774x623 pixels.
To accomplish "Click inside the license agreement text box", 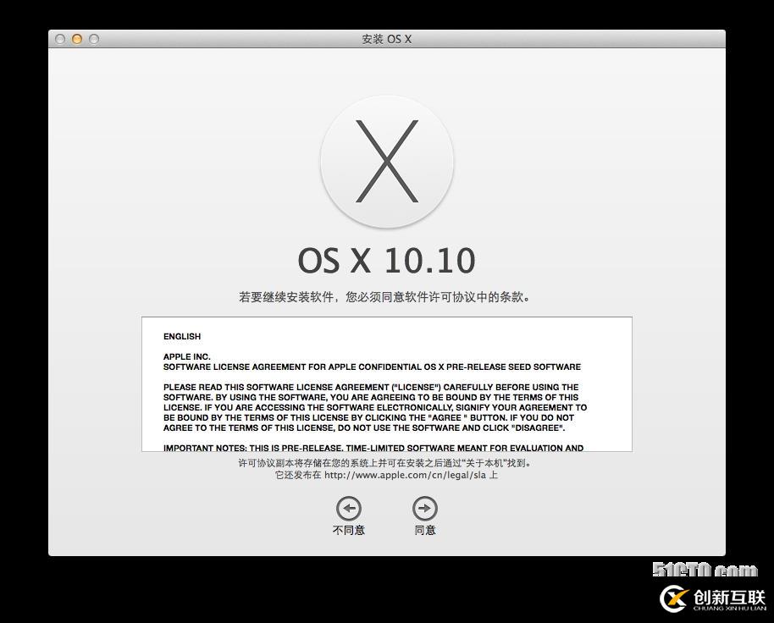I will coord(387,384).
